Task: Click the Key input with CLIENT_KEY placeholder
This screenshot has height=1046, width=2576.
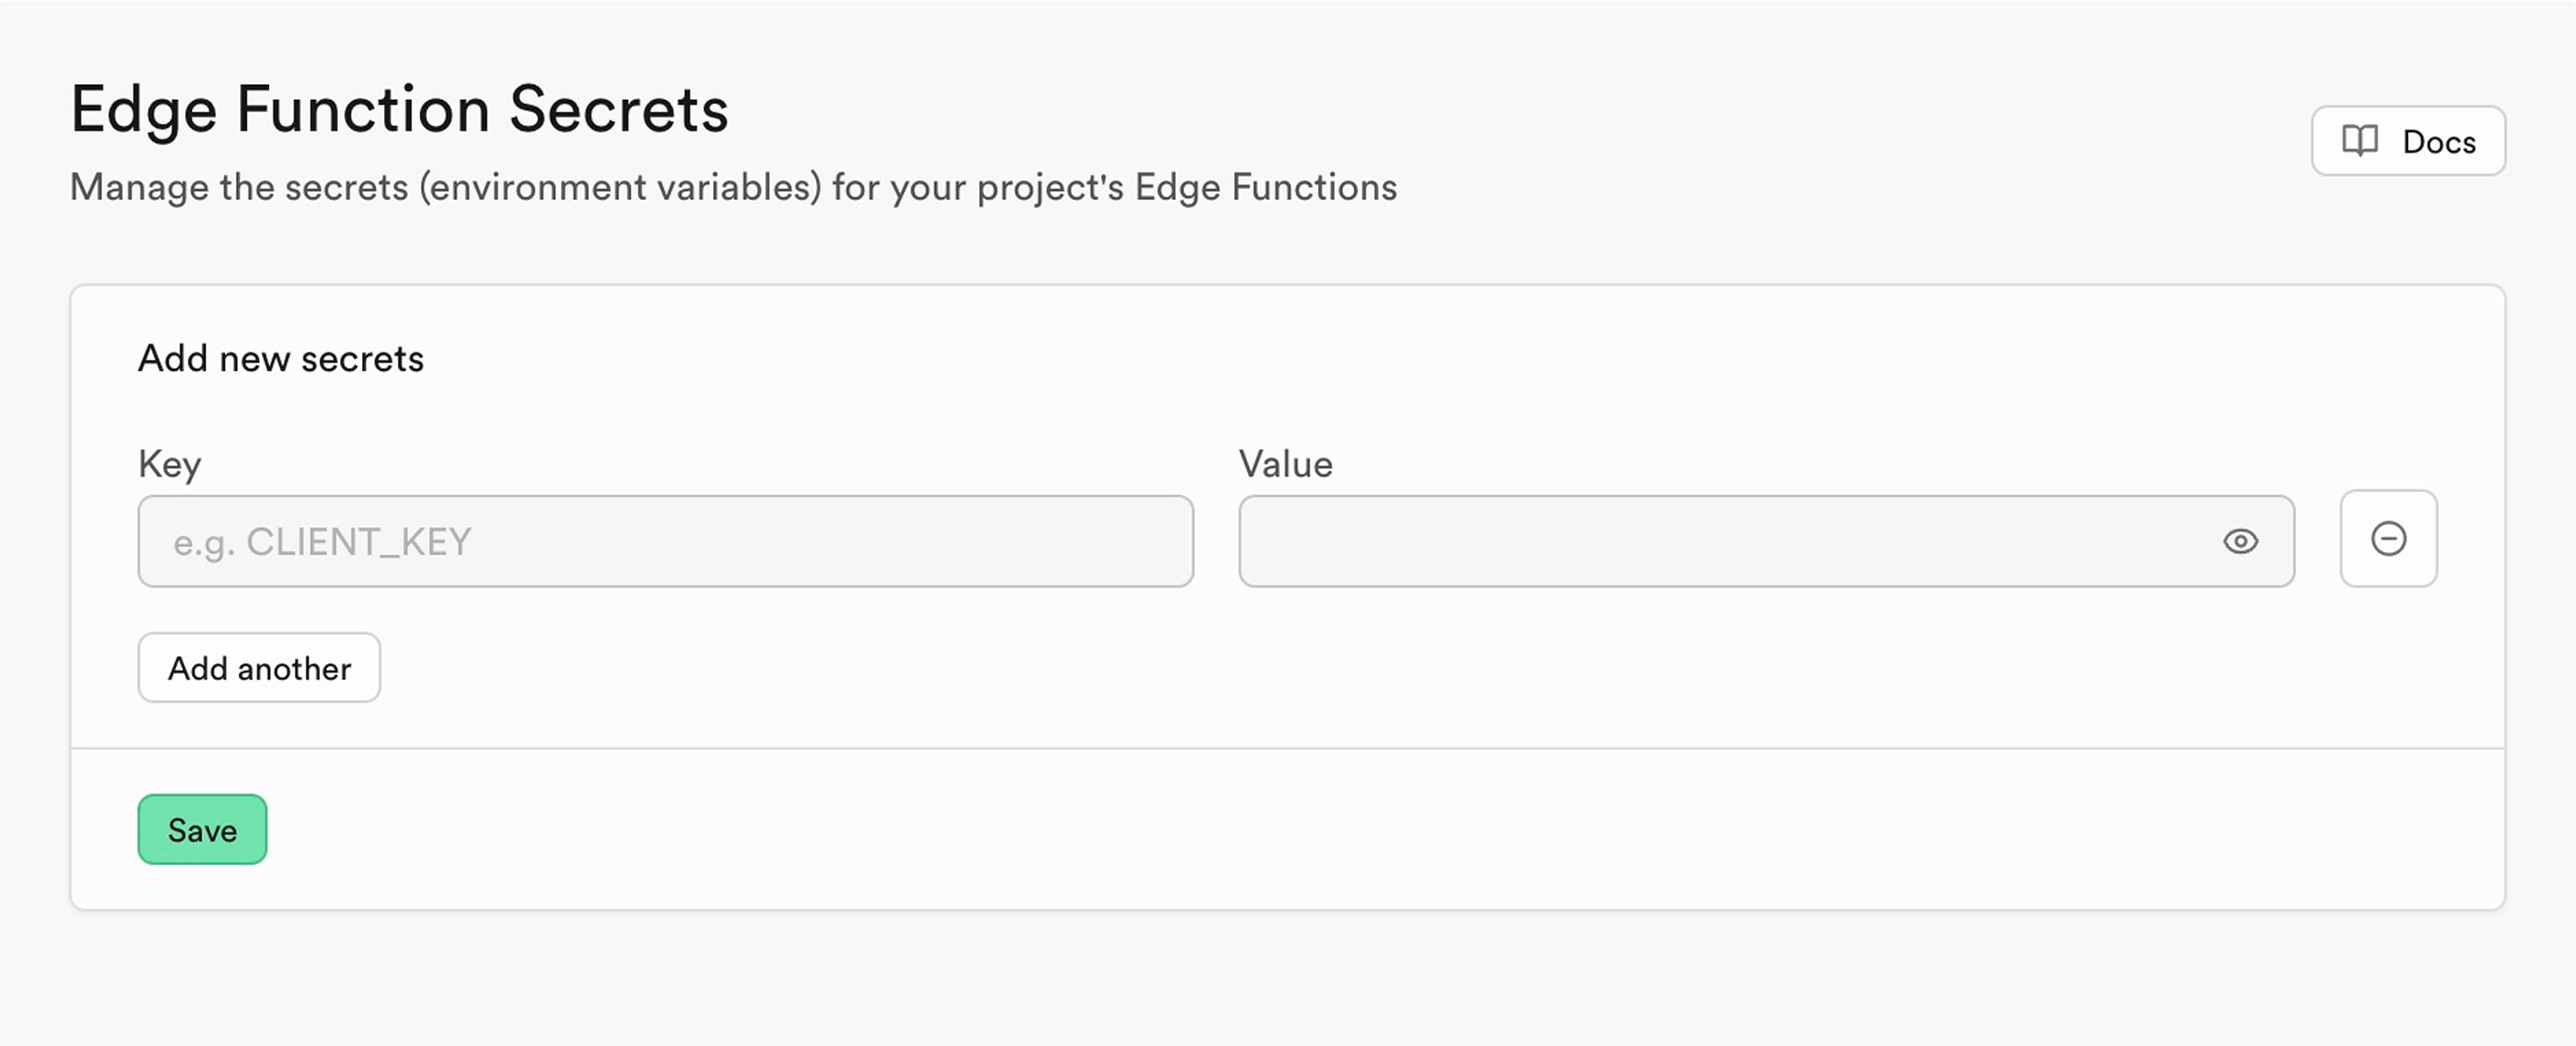Action: (664, 541)
